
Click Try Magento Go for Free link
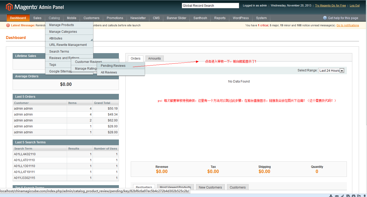click(330, 5)
